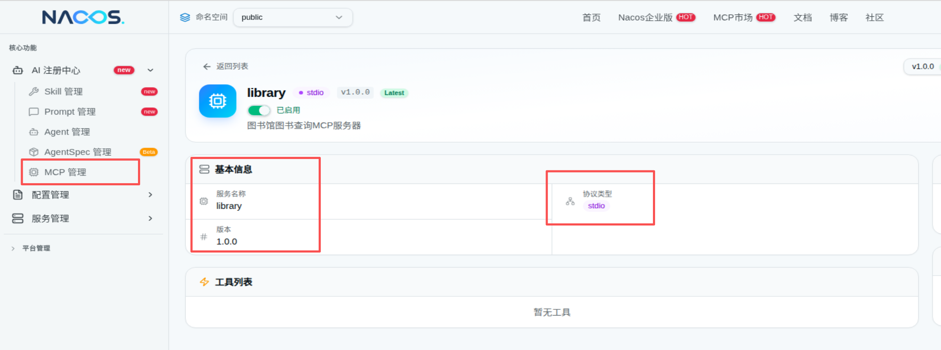Open the 文档 link
Screen dimensions: 941x350
coord(803,17)
